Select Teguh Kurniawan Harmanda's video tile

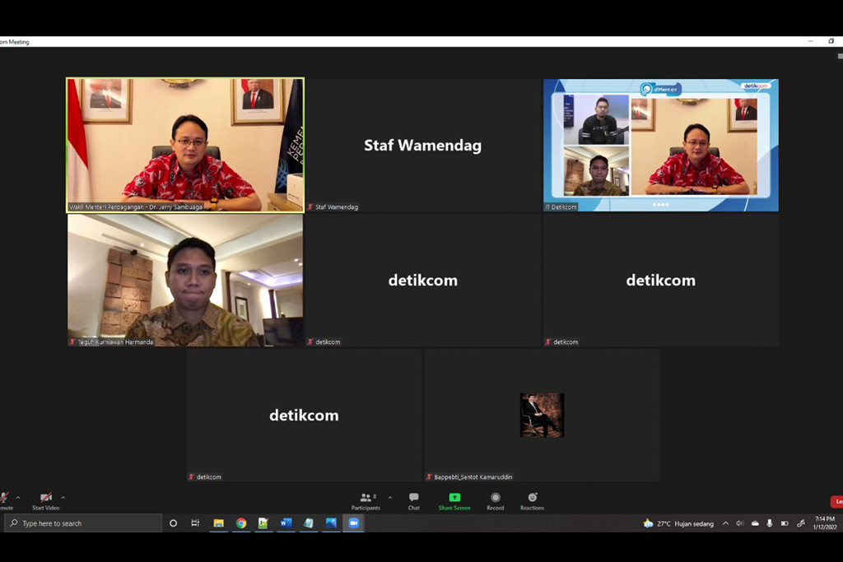pos(185,280)
